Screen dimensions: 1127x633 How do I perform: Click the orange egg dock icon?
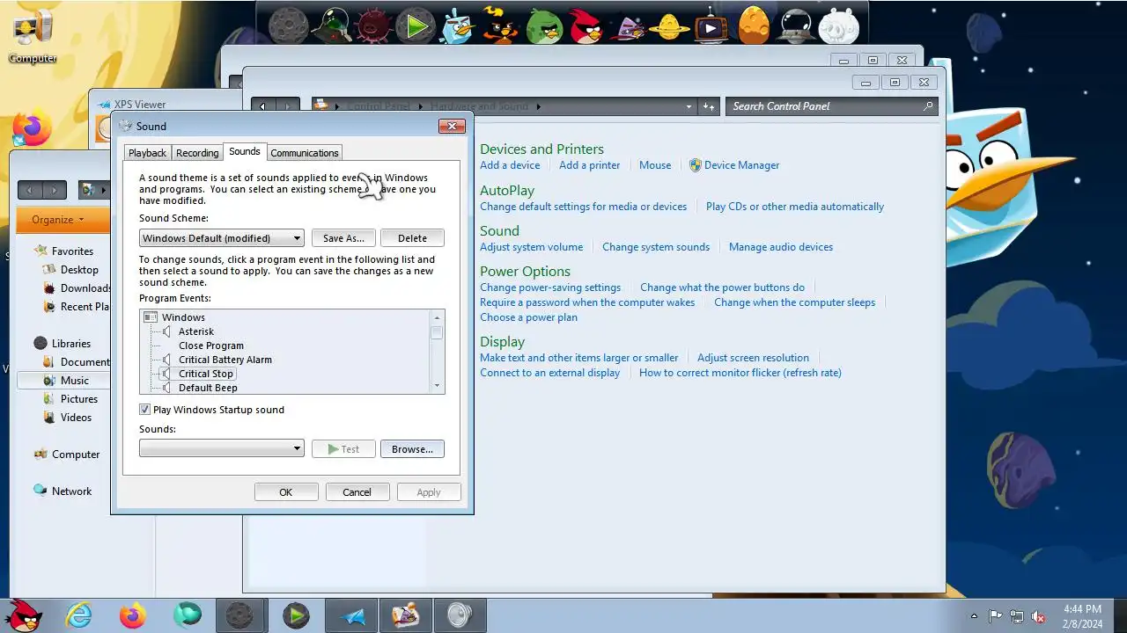pyautogui.click(x=754, y=25)
